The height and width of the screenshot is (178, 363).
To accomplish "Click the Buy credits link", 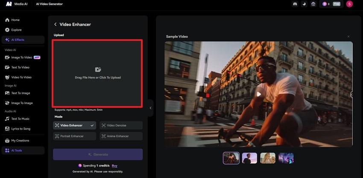I will pos(114,166).
